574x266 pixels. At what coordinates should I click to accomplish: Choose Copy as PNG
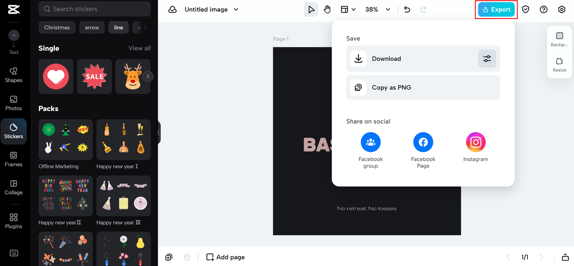point(423,87)
